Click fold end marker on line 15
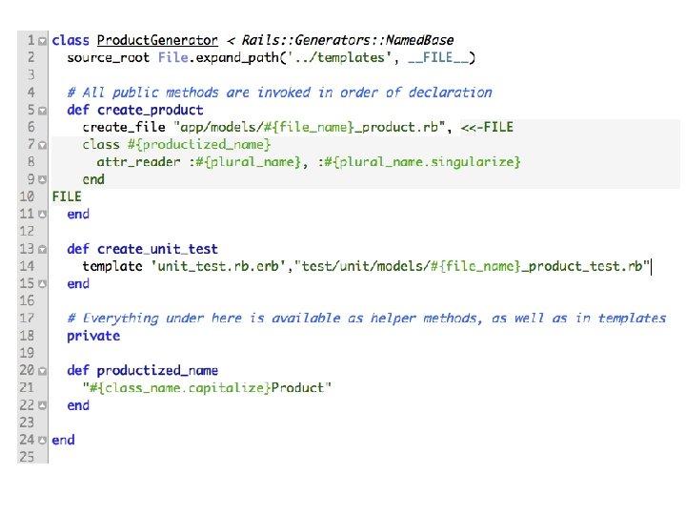 pos(42,284)
